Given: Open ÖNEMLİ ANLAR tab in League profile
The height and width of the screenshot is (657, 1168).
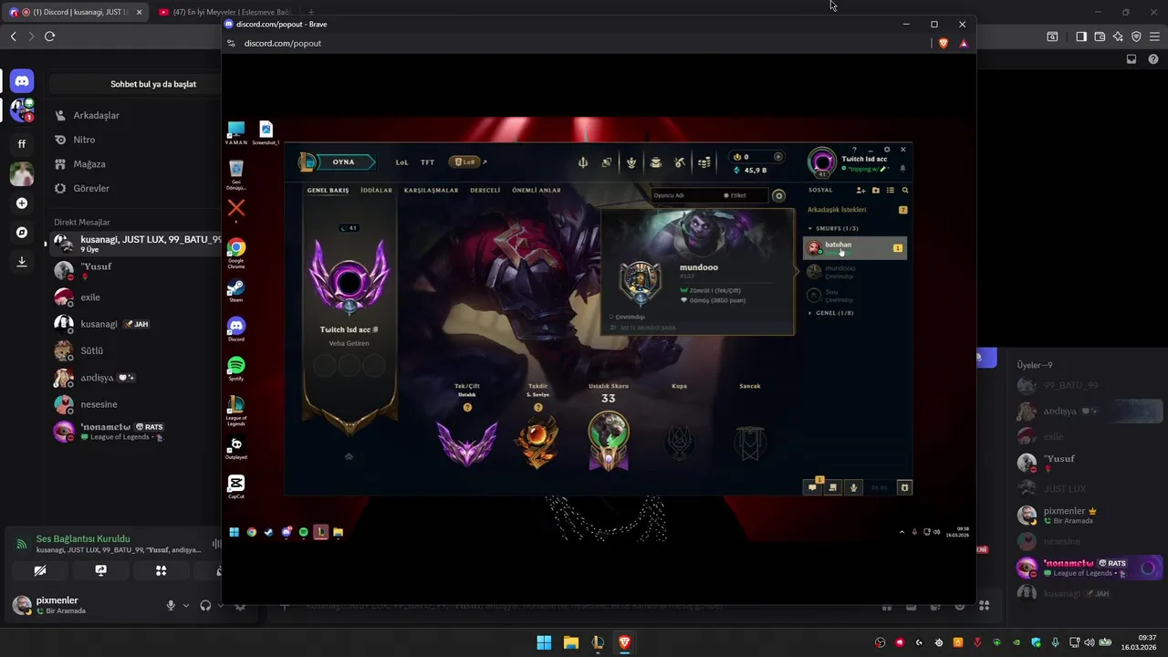Looking at the screenshot, I should coord(537,191).
